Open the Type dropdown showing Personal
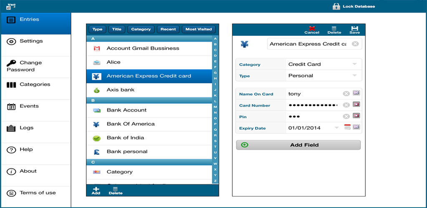This screenshot has width=427, height=208. (324, 76)
